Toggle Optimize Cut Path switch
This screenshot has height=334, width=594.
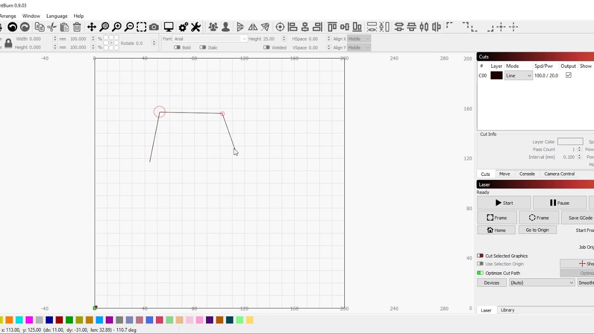[x=480, y=273]
